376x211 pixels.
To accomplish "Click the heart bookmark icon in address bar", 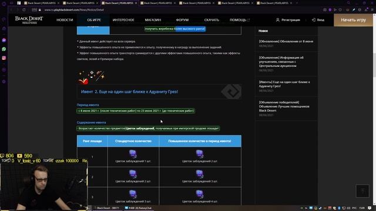I will 340,10.
